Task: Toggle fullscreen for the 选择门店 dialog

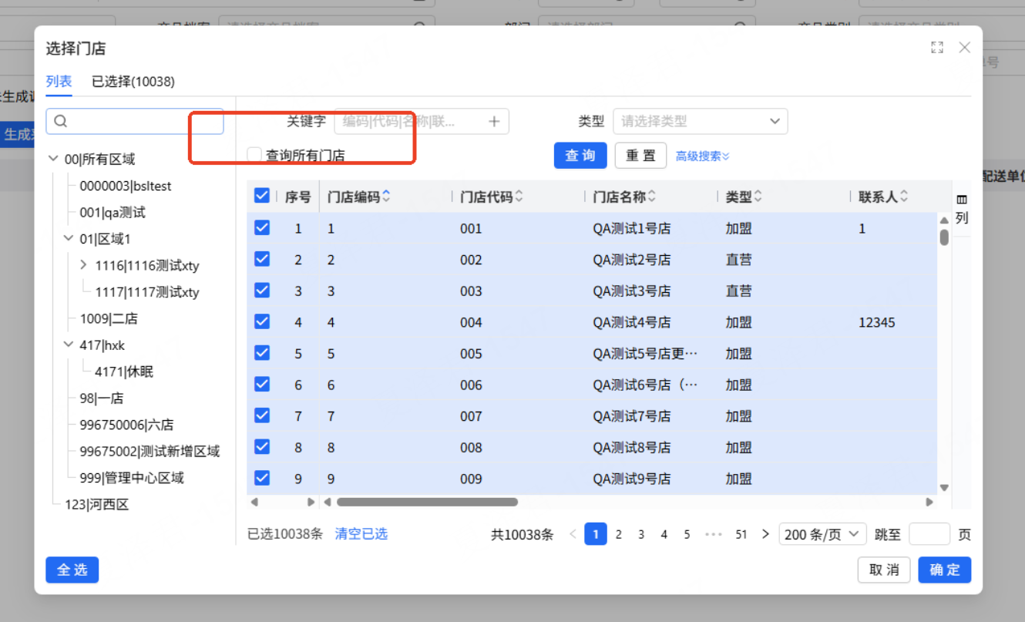Action: (937, 48)
